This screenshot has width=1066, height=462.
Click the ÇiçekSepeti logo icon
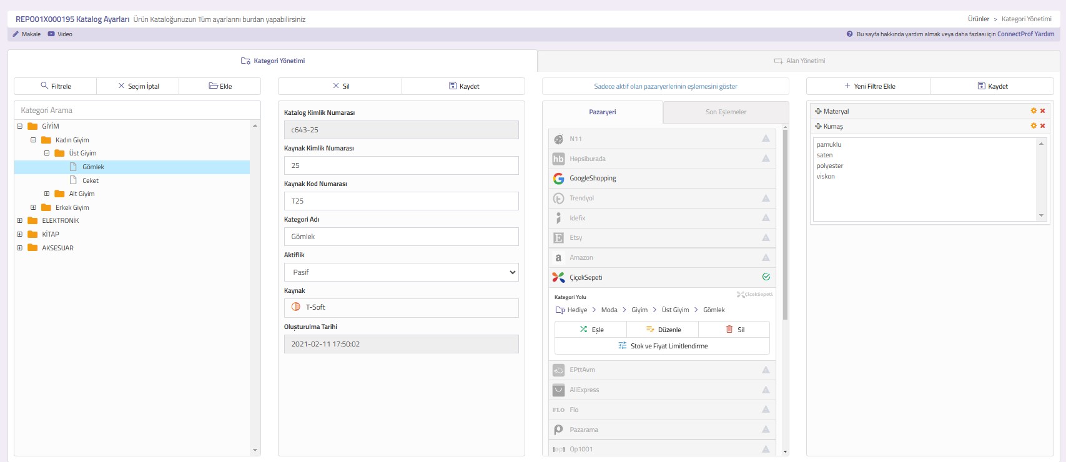click(558, 277)
